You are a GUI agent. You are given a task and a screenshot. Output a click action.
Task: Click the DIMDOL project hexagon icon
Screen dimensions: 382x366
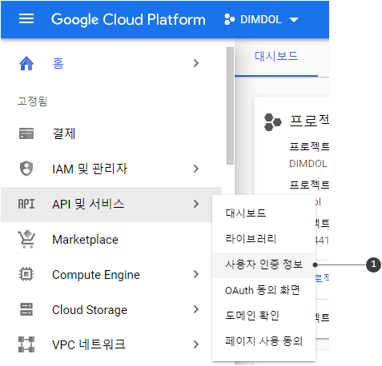click(x=229, y=19)
